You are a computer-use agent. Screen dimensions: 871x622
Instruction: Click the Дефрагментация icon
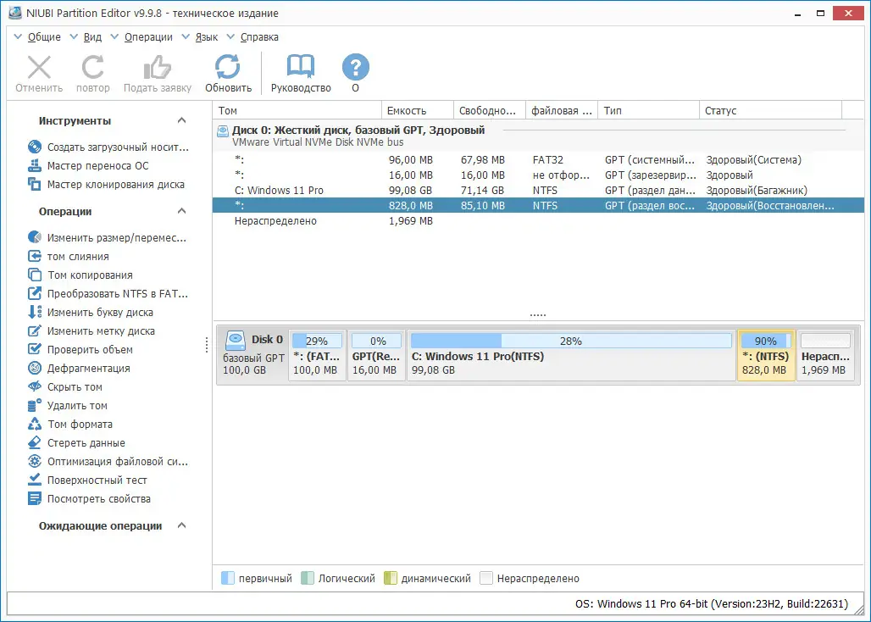(35, 369)
